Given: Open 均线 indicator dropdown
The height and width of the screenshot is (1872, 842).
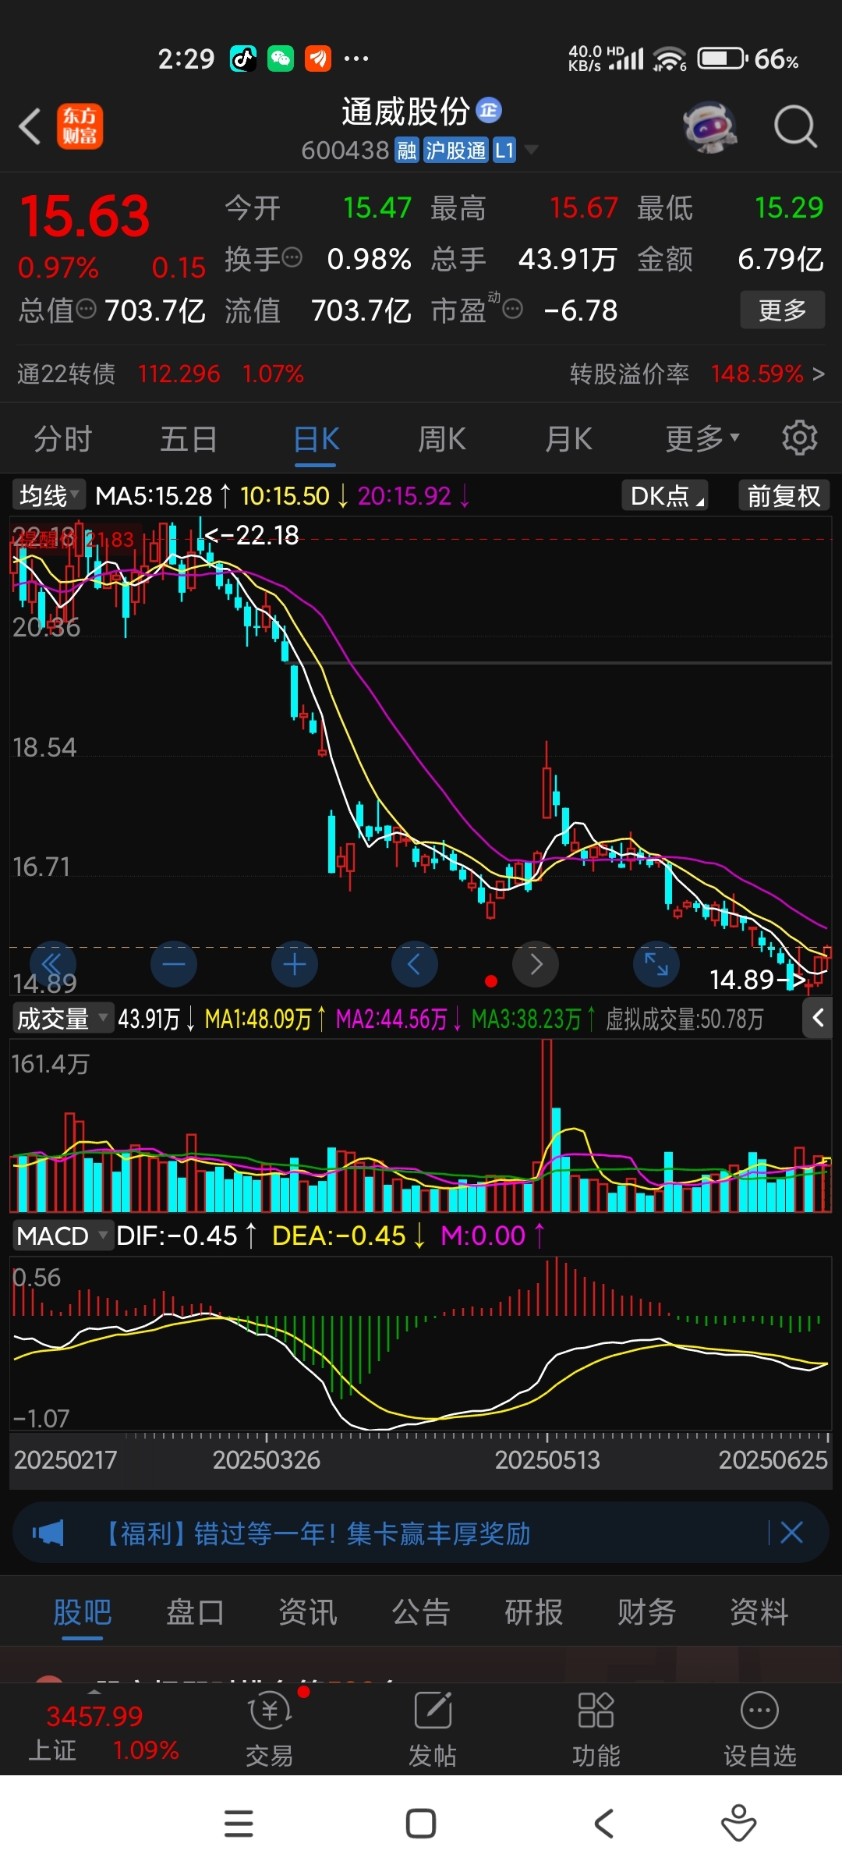Looking at the screenshot, I should click(48, 495).
